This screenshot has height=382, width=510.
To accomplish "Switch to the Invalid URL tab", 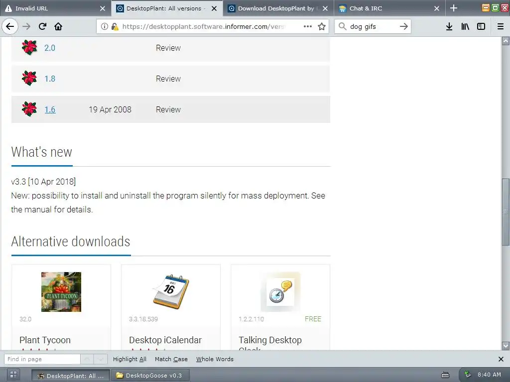I will point(55,8).
